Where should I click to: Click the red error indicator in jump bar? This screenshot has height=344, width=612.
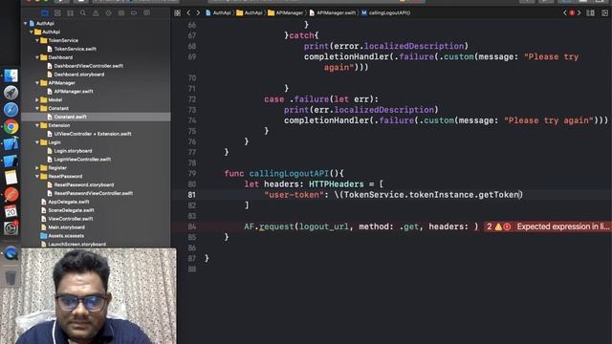coord(572,12)
